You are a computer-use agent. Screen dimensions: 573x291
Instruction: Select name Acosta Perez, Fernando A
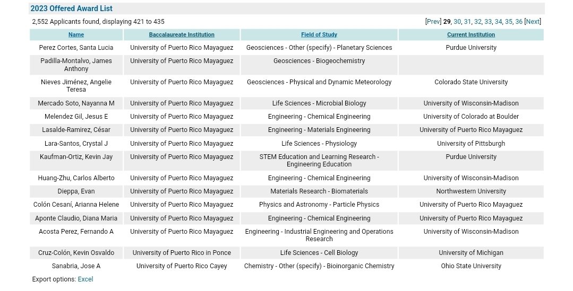tap(76, 232)
